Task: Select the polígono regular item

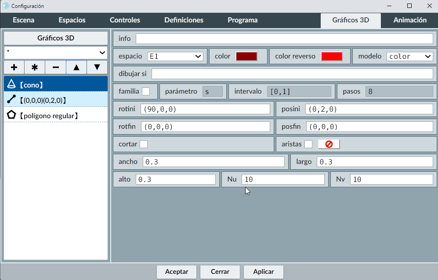Action: [x=56, y=115]
